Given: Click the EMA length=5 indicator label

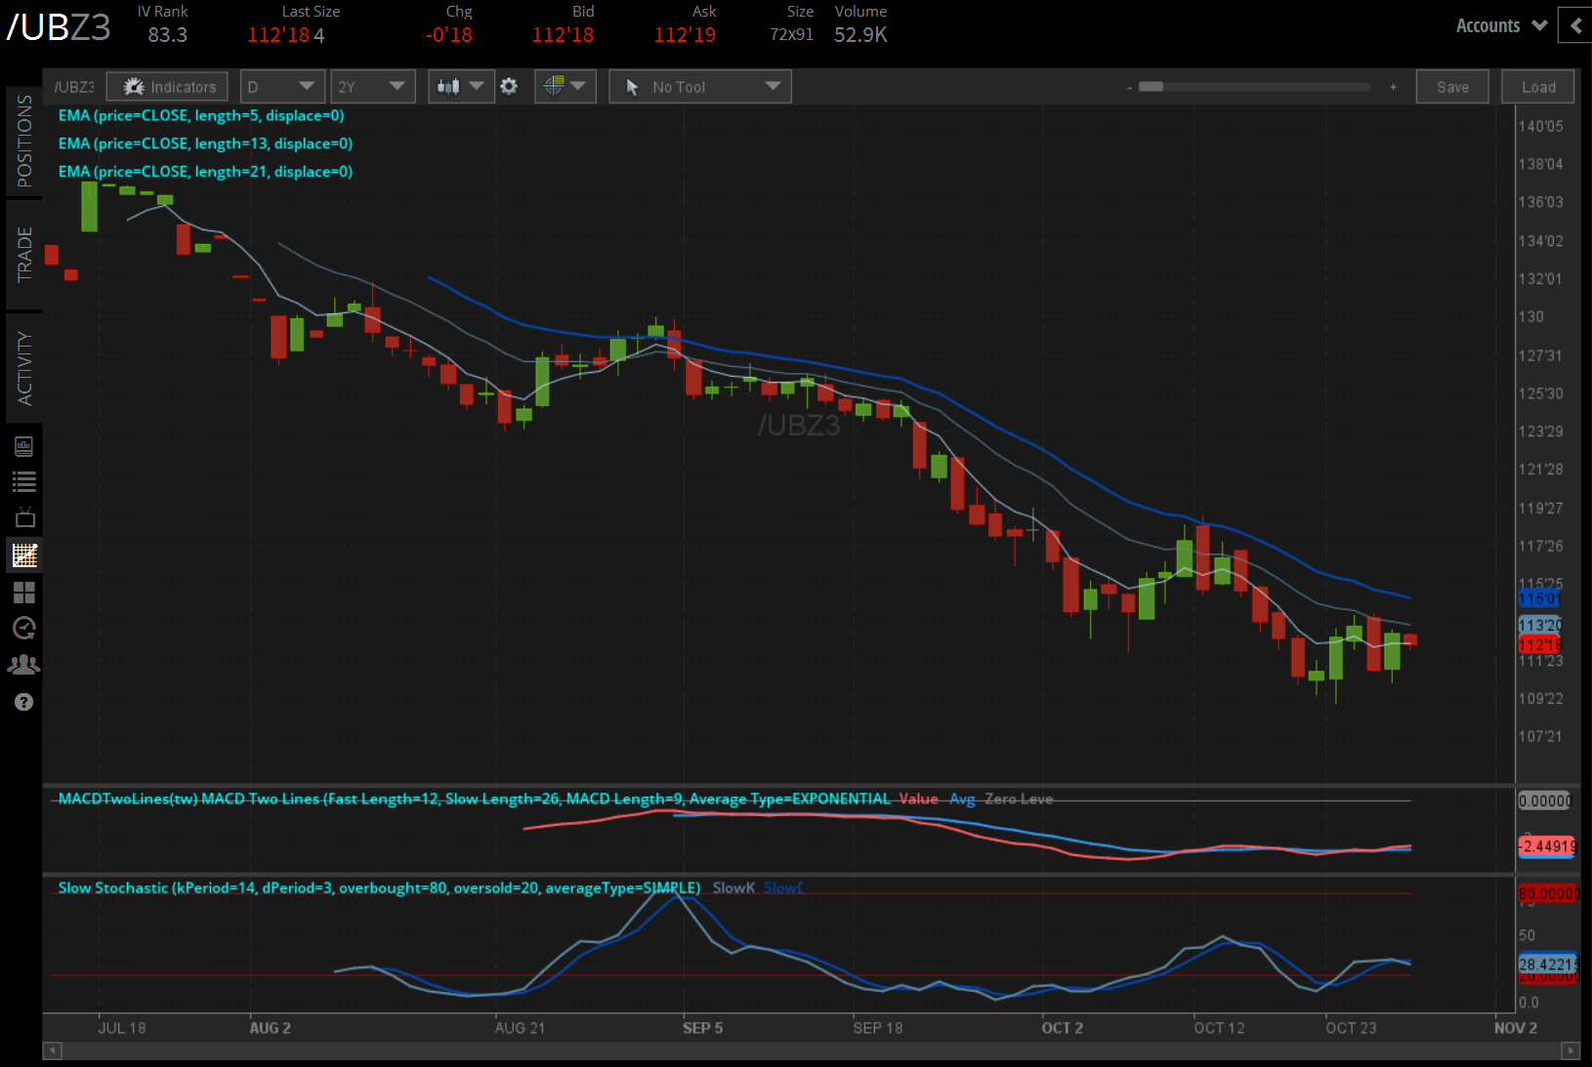Looking at the screenshot, I should point(201,115).
